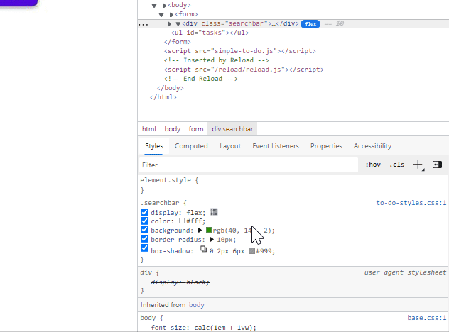Select the 'Inserted by Reload' comment node

point(216,60)
